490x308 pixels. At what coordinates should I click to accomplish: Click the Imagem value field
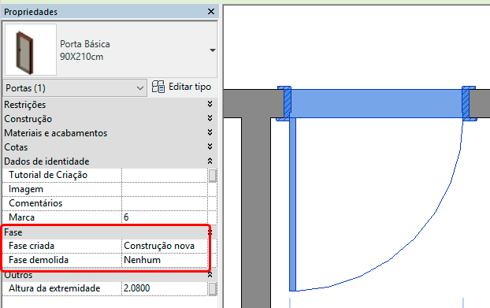point(165,189)
